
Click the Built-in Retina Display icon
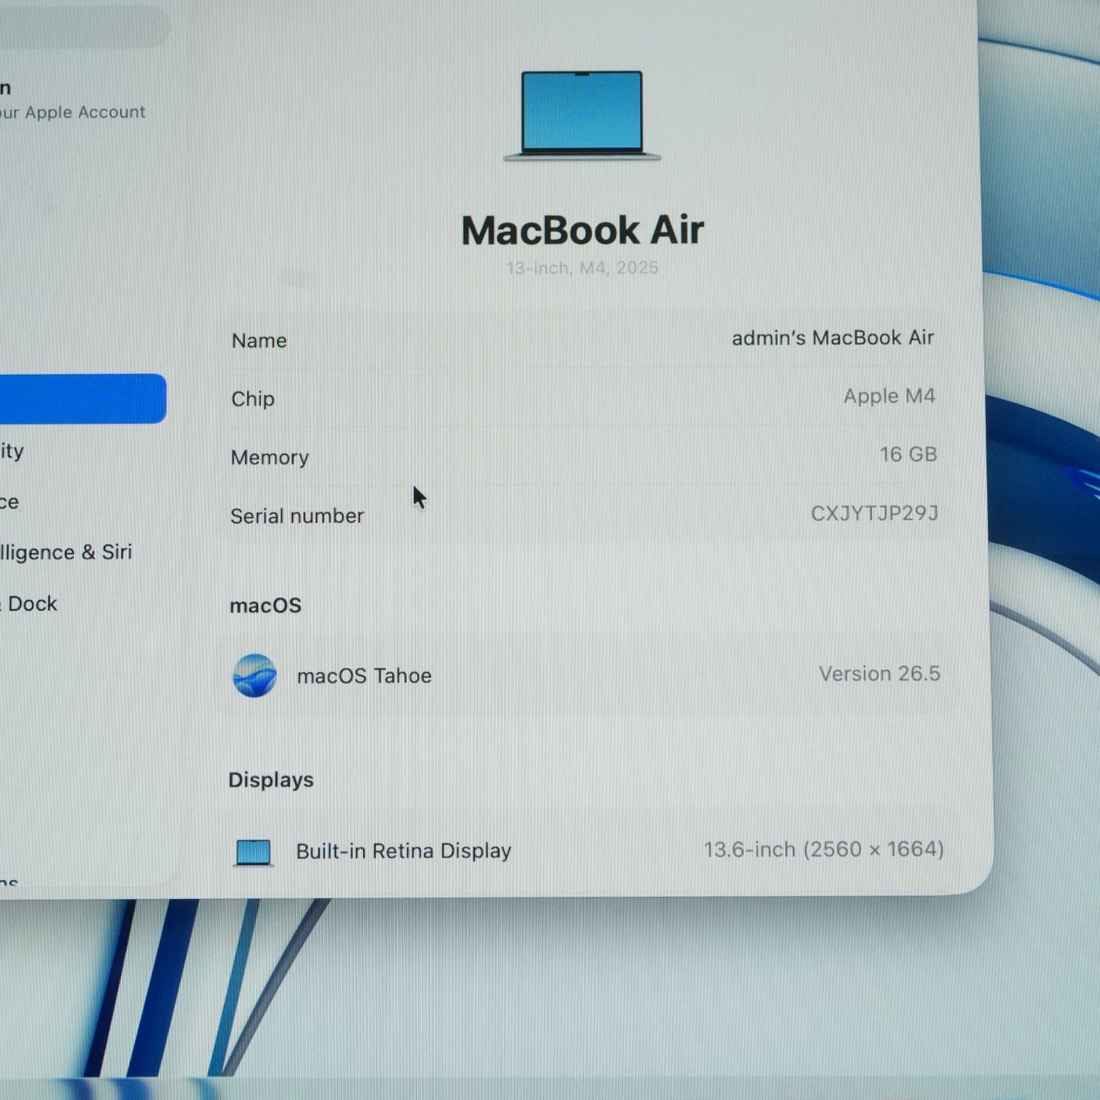[x=253, y=853]
